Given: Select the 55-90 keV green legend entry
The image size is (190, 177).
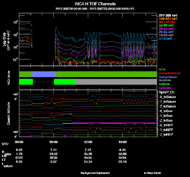Looking at the screenshot, I should tap(166, 25).
